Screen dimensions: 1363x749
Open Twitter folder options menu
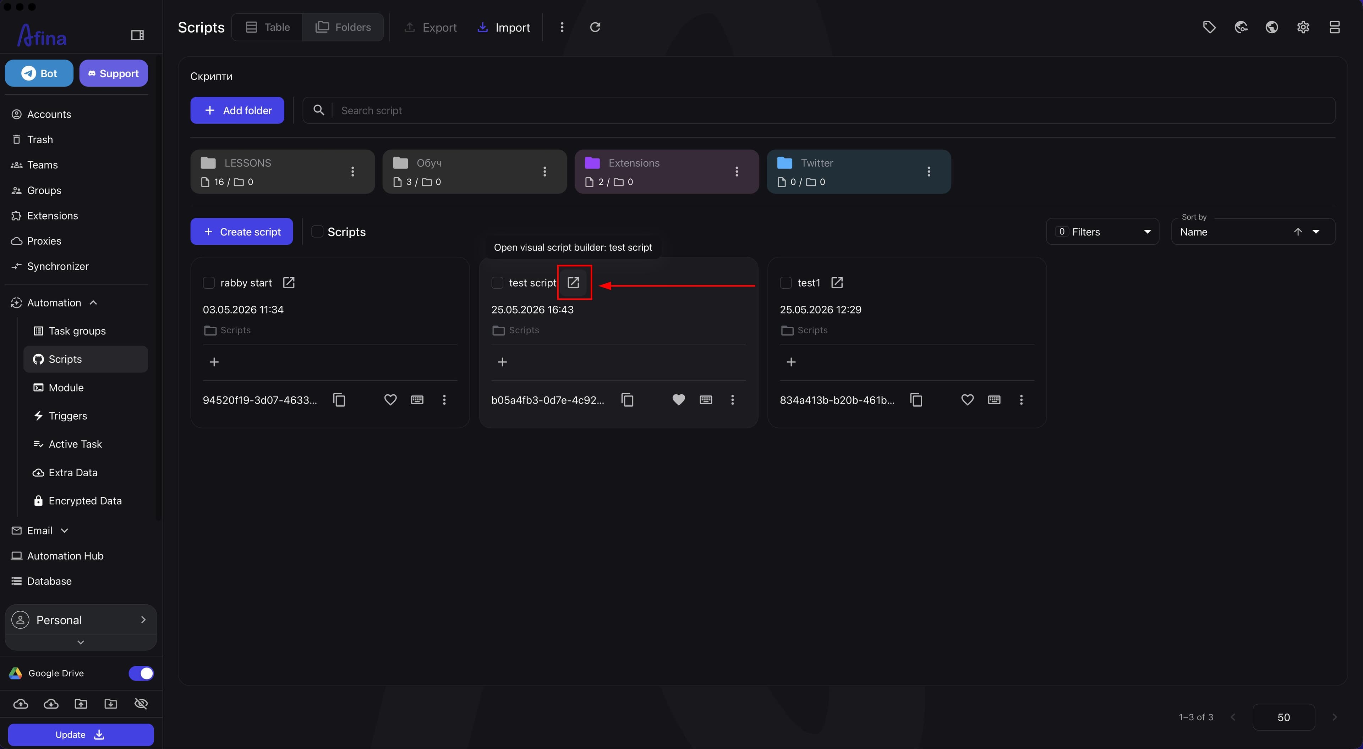point(929,171)
